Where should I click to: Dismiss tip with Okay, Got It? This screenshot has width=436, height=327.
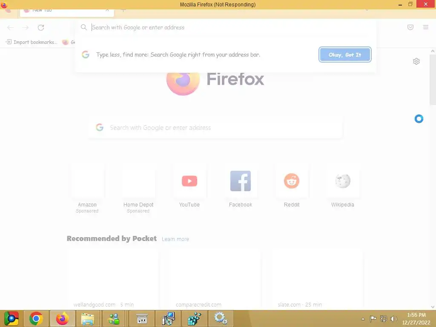[x=345, y=55]
